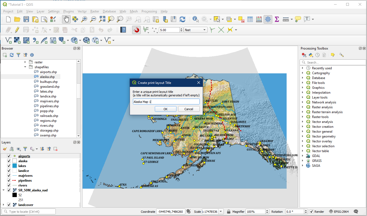Click the Zoom In magnifier tool
This screenshot has width=367, height=216.
click(x=84, y=19)
